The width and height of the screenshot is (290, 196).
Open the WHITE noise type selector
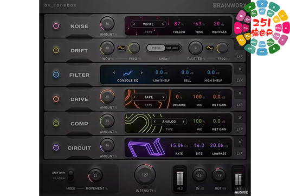149,24
